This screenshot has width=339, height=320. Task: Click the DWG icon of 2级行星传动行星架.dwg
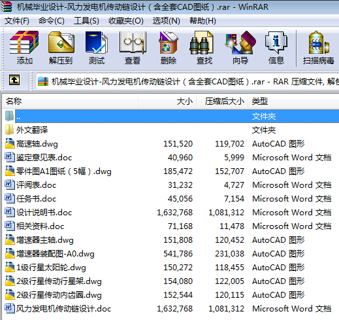coord(10,281)
